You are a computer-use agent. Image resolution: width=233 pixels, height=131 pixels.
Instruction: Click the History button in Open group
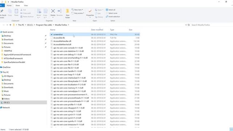coord(99,17)
